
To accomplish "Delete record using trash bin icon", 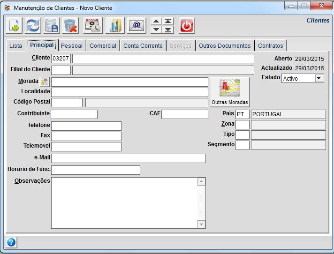I will [71, 25].
